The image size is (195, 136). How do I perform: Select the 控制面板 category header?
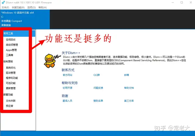click(x=8, y=61)
